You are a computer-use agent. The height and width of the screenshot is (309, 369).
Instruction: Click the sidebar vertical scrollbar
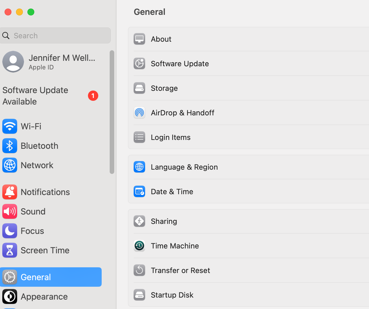pos(112,112)
